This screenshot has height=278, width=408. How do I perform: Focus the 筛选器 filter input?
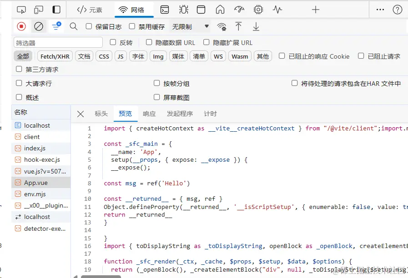(58, 43)
